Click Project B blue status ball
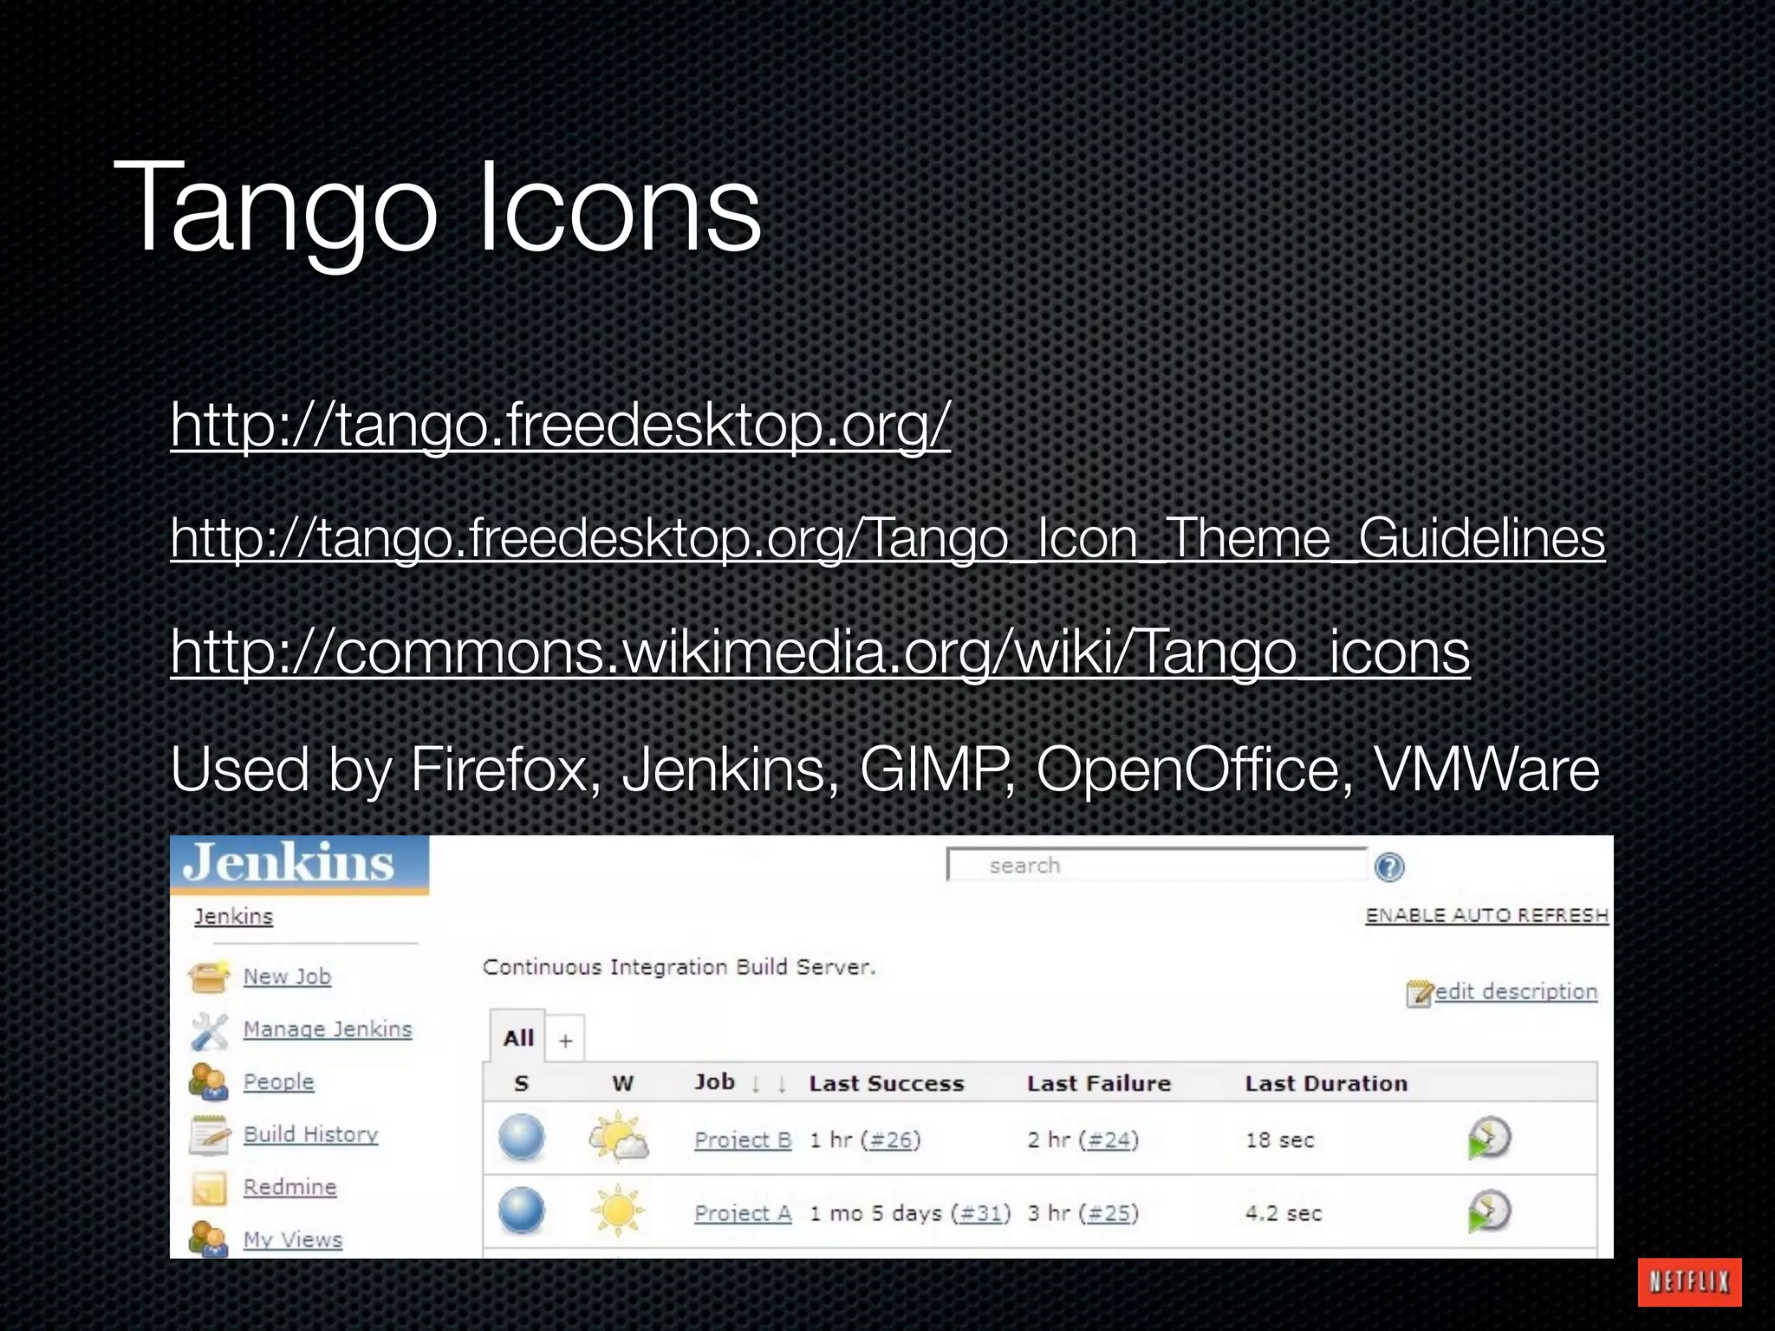Image resolution: width=1775 pixels, height=1331 pixels. coord(522,1138)
